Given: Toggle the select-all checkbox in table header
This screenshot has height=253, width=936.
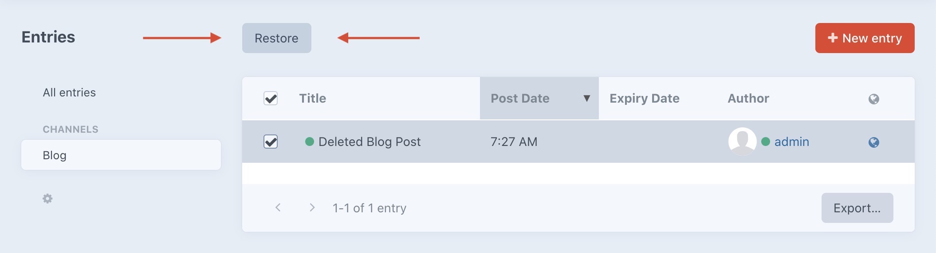Looking at the screenshot, I should [271, 98].
